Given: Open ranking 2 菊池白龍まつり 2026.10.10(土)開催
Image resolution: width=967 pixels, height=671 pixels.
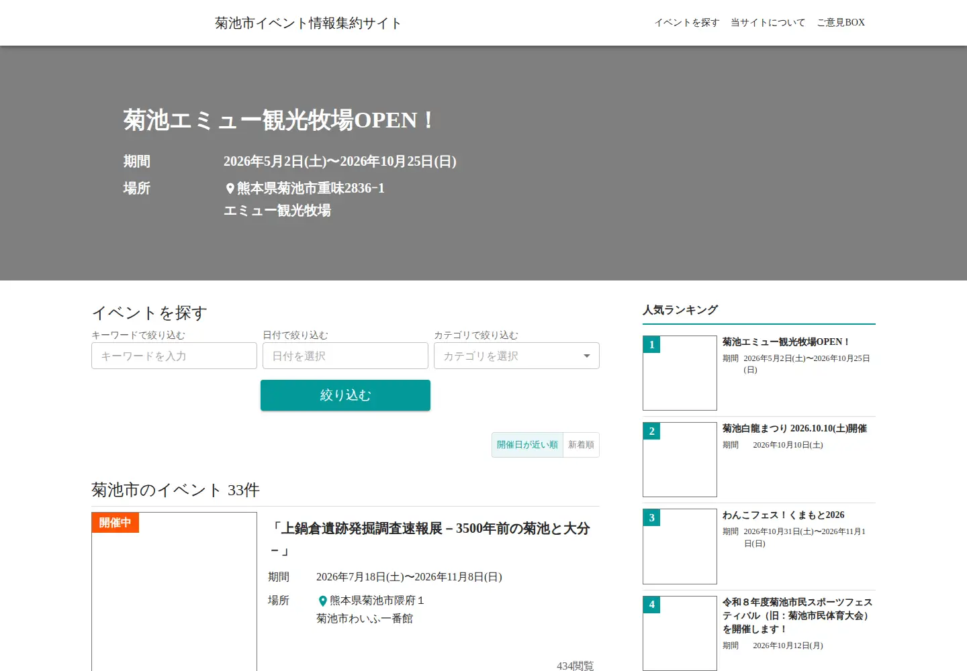Looking at the screenshot, I should [x=794, y=429].
